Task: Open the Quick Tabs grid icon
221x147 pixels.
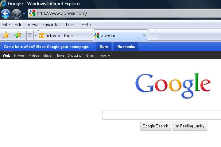Action: pos(30,35)
